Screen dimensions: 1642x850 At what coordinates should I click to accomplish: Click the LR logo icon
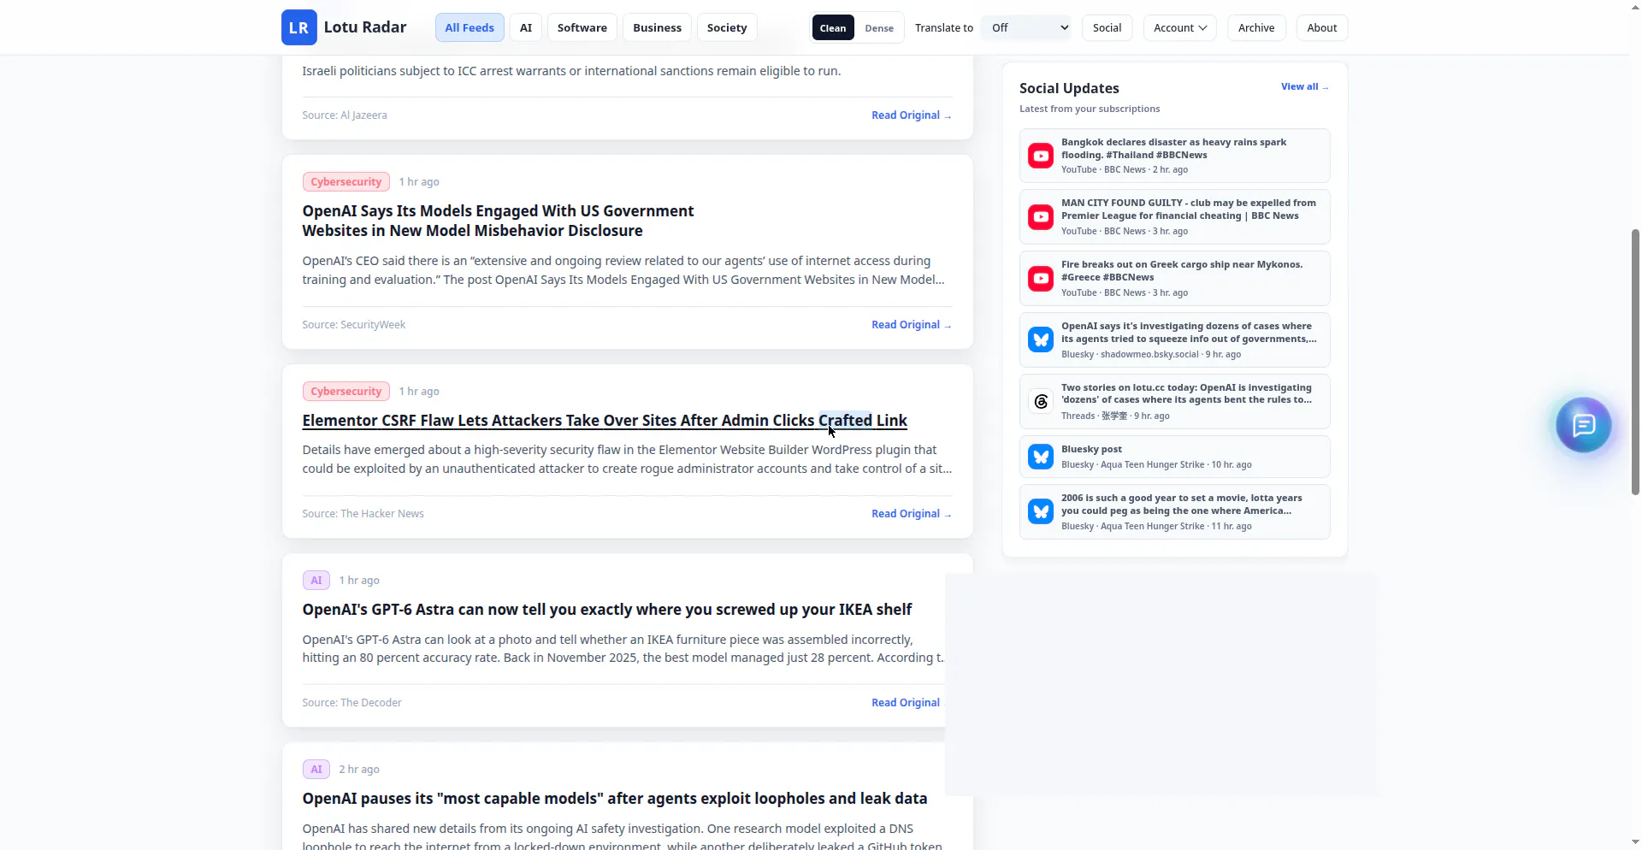(298, 27)
